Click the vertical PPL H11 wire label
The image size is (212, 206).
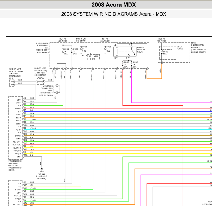130,74
